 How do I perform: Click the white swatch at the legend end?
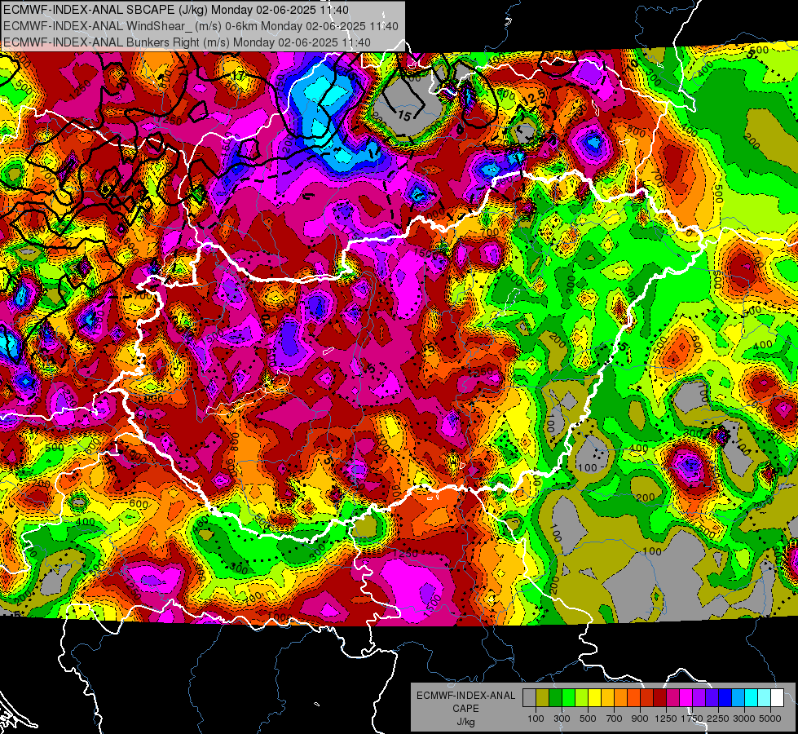click(x=777, y=698)
